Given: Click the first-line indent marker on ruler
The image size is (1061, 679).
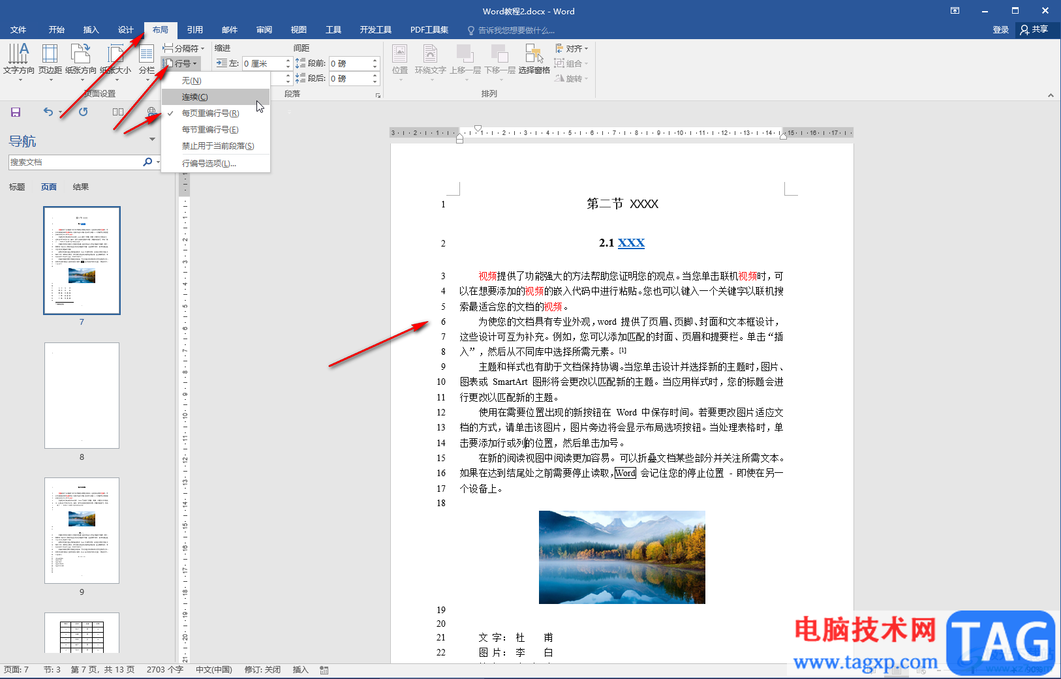Looking at the screenshot, I should point(478,128).
